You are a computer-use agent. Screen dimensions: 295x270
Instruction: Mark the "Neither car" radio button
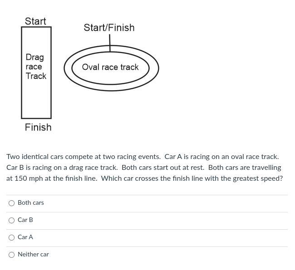[12, 255]
